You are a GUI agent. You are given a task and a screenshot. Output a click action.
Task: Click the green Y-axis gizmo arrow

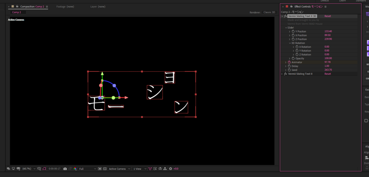102,74
